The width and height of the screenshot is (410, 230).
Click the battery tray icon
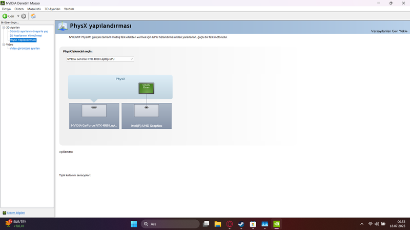pyautogui.click(x=383, y=224)
